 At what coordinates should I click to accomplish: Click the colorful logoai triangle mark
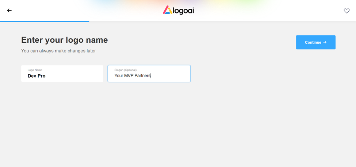168,10
